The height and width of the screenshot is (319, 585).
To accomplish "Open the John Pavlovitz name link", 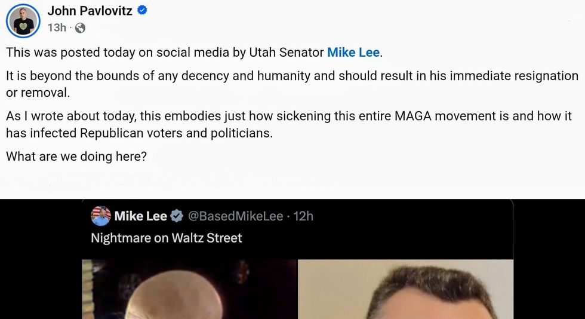I will (x=91, y=10).
